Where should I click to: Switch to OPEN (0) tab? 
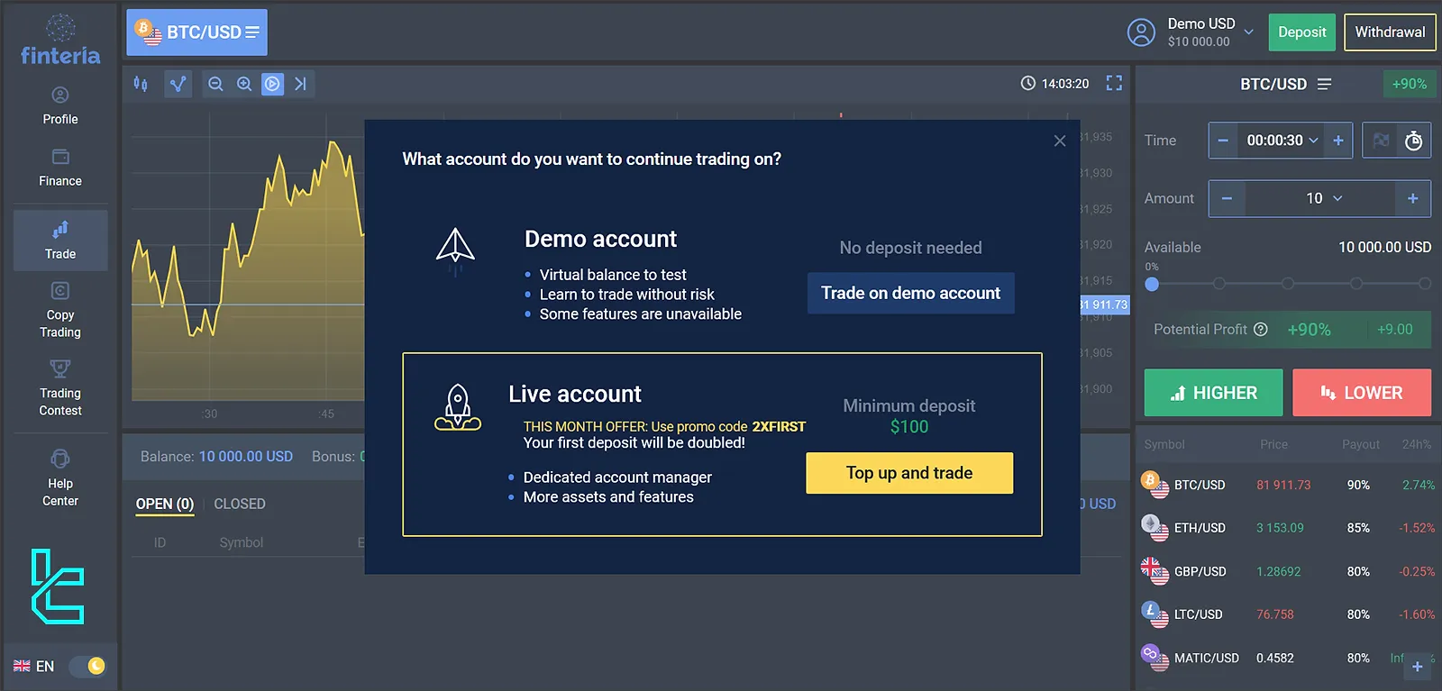tap(165, 504)
